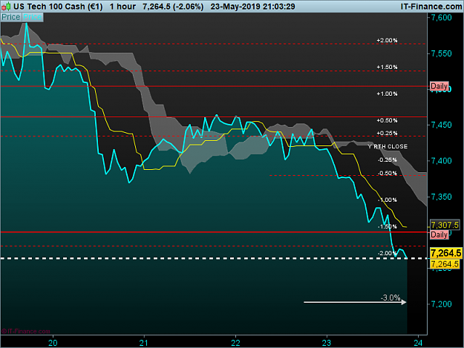This screenshot has height=348, width=464.
Task: Click date 21 on the time axis
Action: click(x=144, y=343)
